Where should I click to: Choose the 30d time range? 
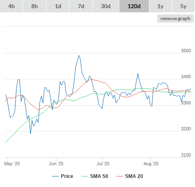tap(106, 6)
